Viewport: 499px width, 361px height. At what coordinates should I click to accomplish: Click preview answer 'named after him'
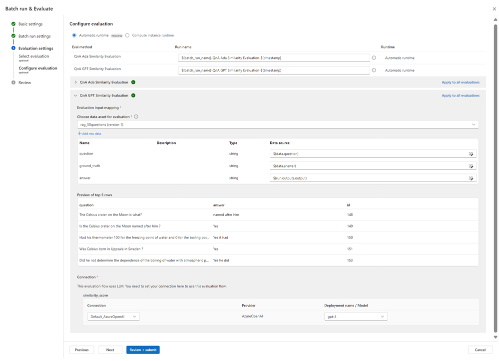[x=226, y=215]
